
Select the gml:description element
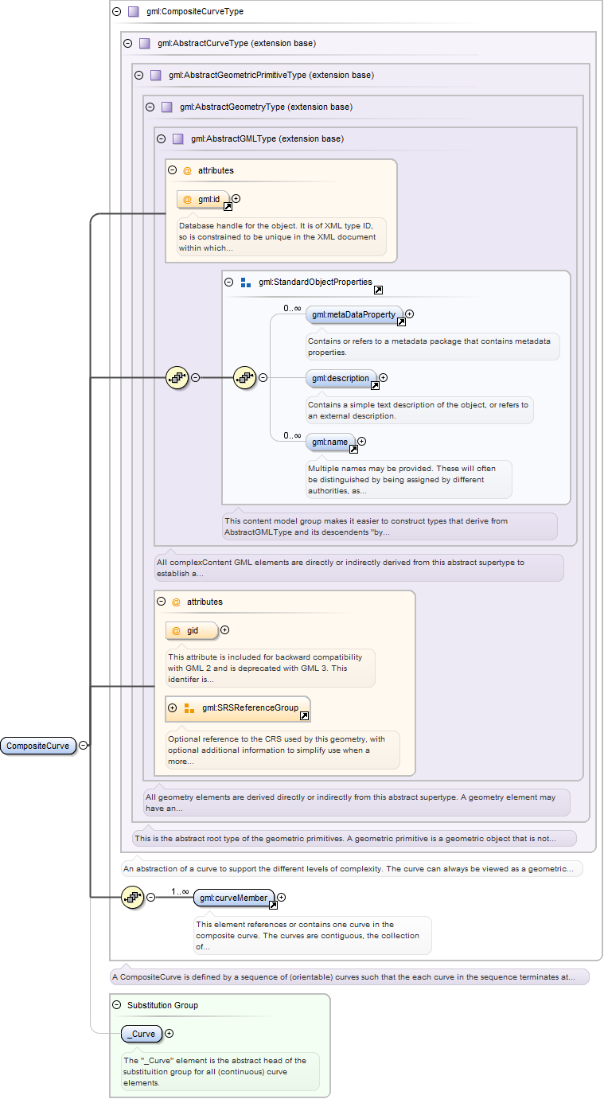click(341, 378)
